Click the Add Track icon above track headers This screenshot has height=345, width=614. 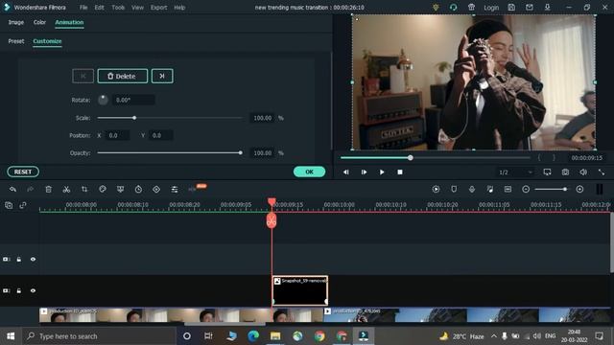coord(9,205)
